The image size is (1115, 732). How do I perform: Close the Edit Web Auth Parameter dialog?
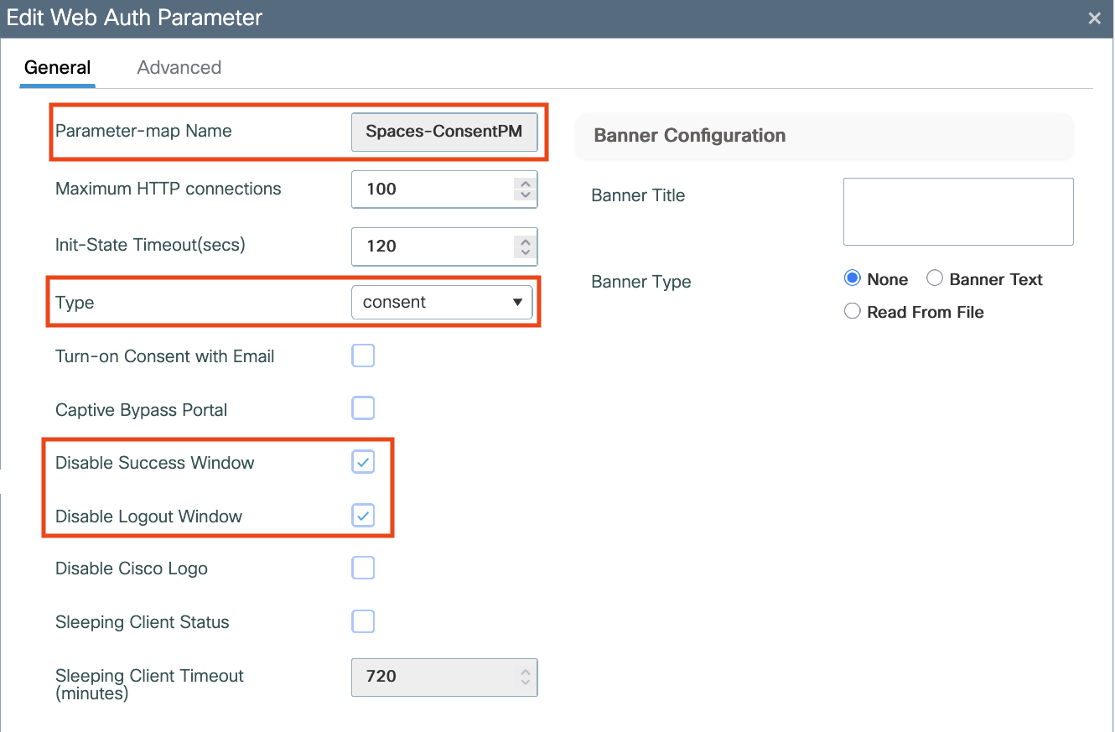pyautogui.click(x=1094, y=18)
